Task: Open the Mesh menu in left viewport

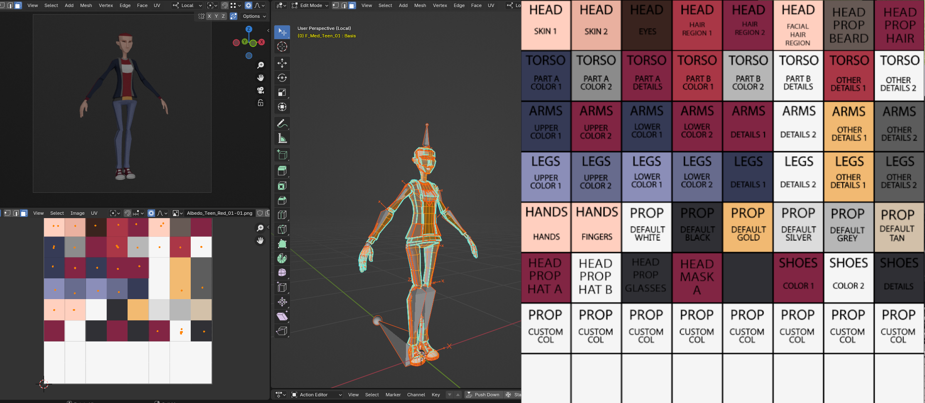Action: pos(86,5)
